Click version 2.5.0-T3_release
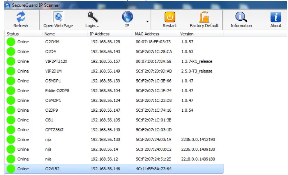Viewport: 288px width, 175px height. pyautogui.click(x=197, y=71)
